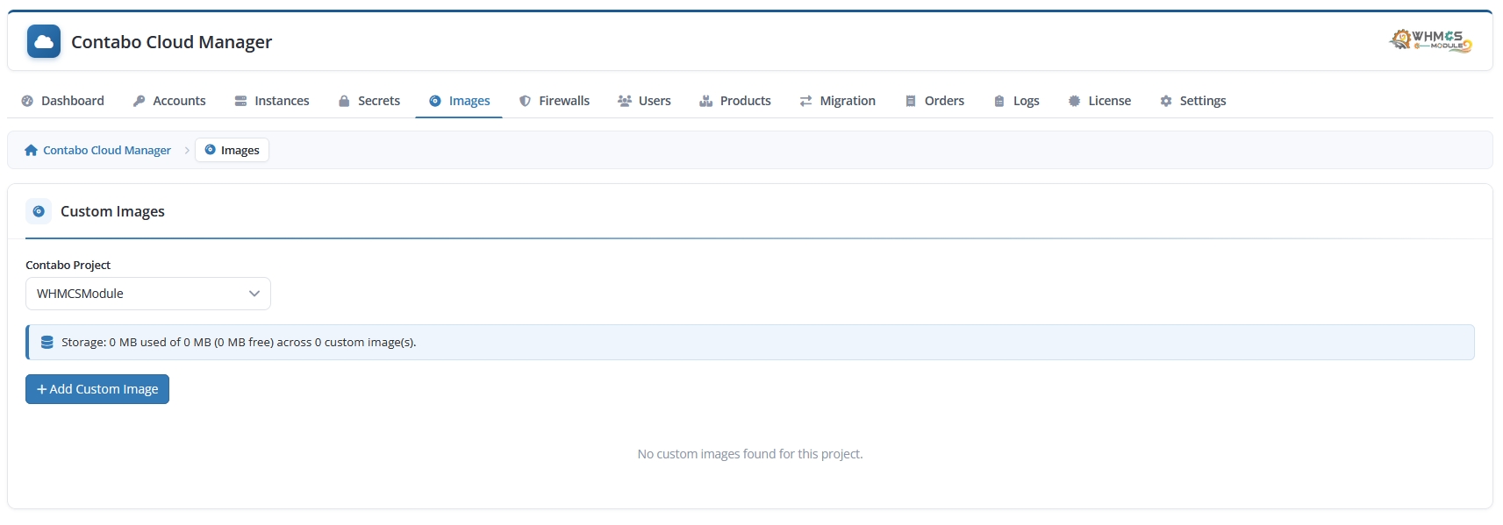Viewport: 1503px width, 525px height.
Task: Click the storage database icon
Action: pyautogui.click(x=47, y=342)
